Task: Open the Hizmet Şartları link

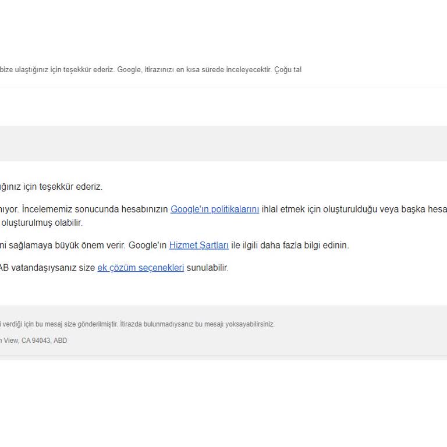Action: pos(198,246)
